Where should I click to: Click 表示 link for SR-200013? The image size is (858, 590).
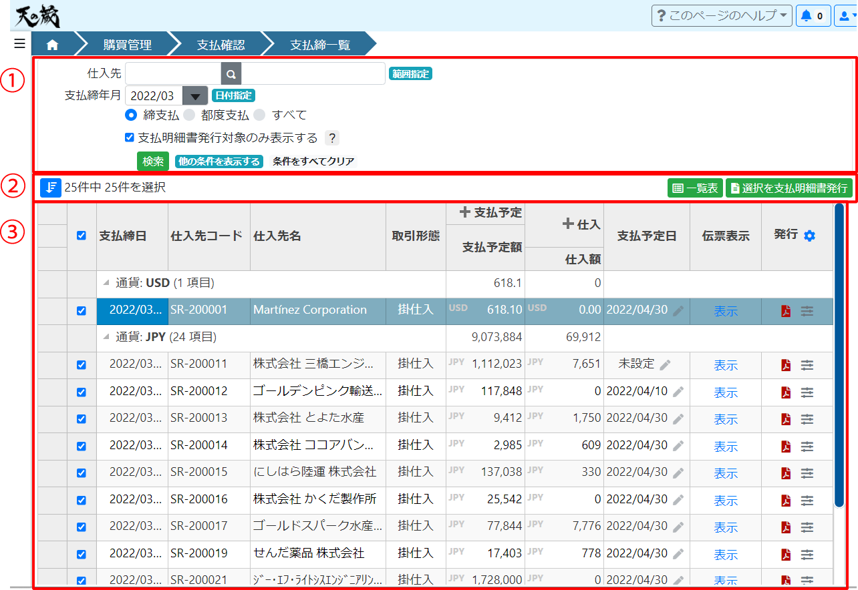[x=725, y=419]
